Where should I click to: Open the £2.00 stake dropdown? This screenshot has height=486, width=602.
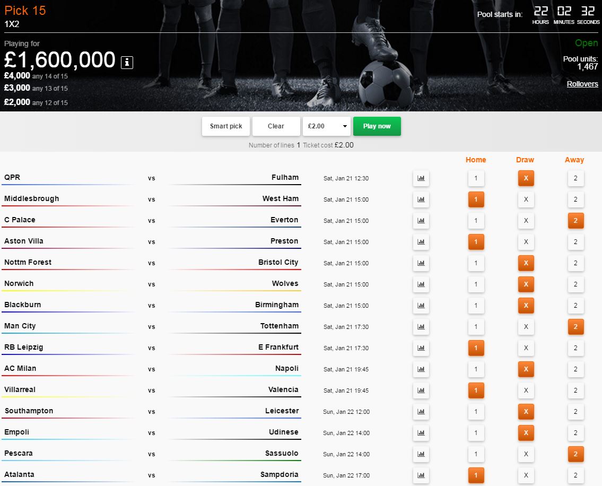[326, 126]
